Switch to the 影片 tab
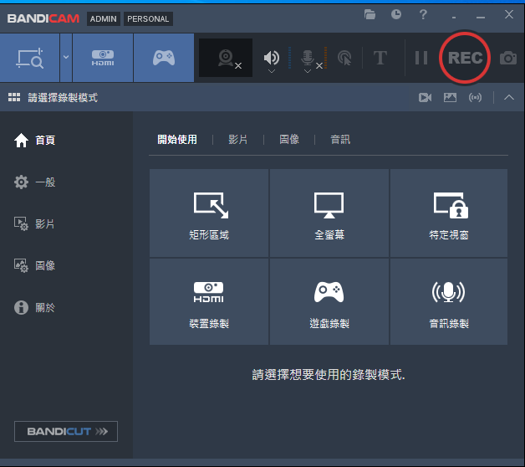 point(238,140)
